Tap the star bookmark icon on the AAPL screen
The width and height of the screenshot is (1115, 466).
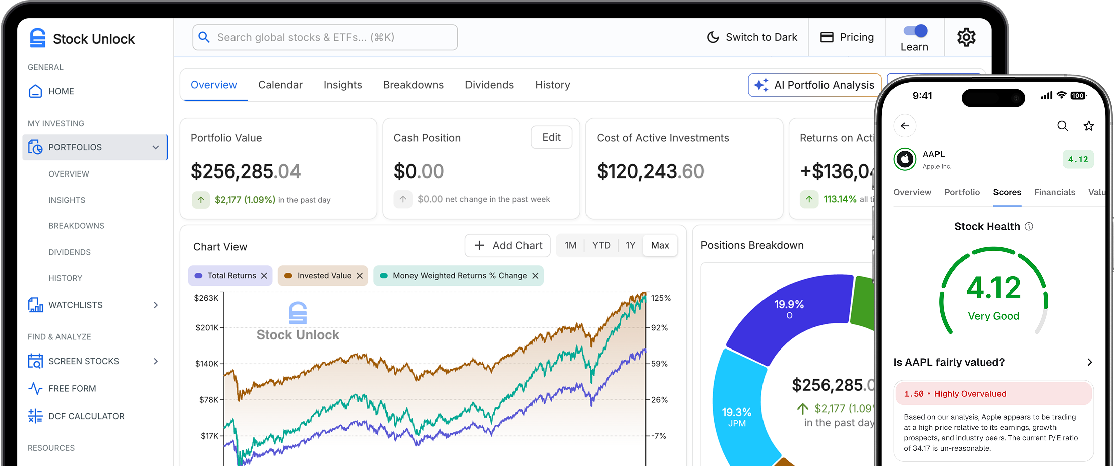coord(1089,126)
